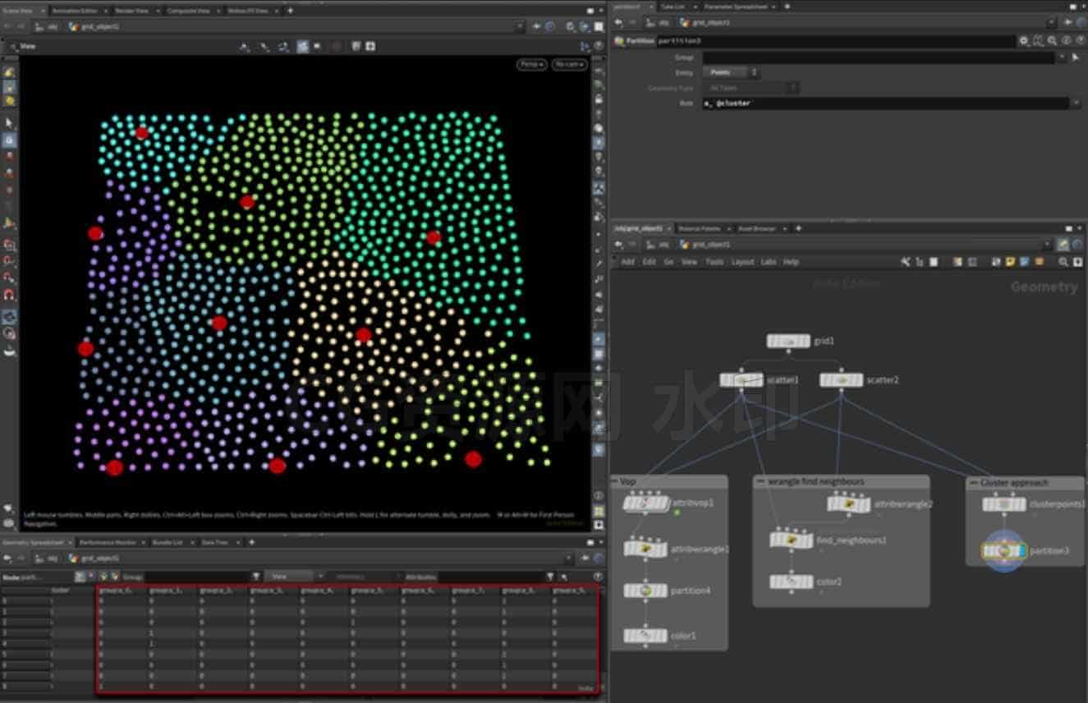Select the partition3 node

[x=1003, y=550]
